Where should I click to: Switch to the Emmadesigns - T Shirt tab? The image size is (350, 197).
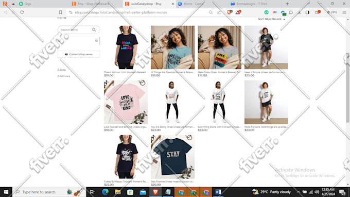(x=252, y=4)
